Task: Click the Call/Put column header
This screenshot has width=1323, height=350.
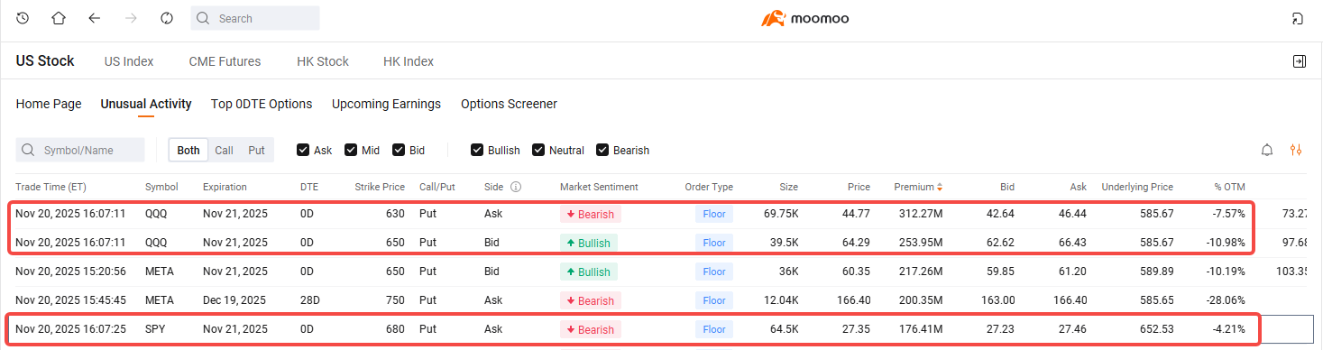Action: click(x=437, y=188)
